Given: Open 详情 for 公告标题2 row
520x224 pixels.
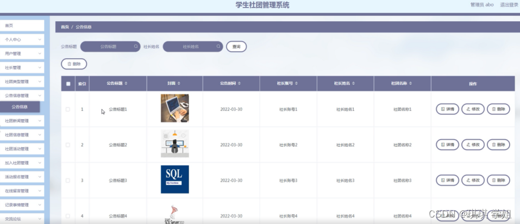Looking at the screenshot, I should pos(447,145).
